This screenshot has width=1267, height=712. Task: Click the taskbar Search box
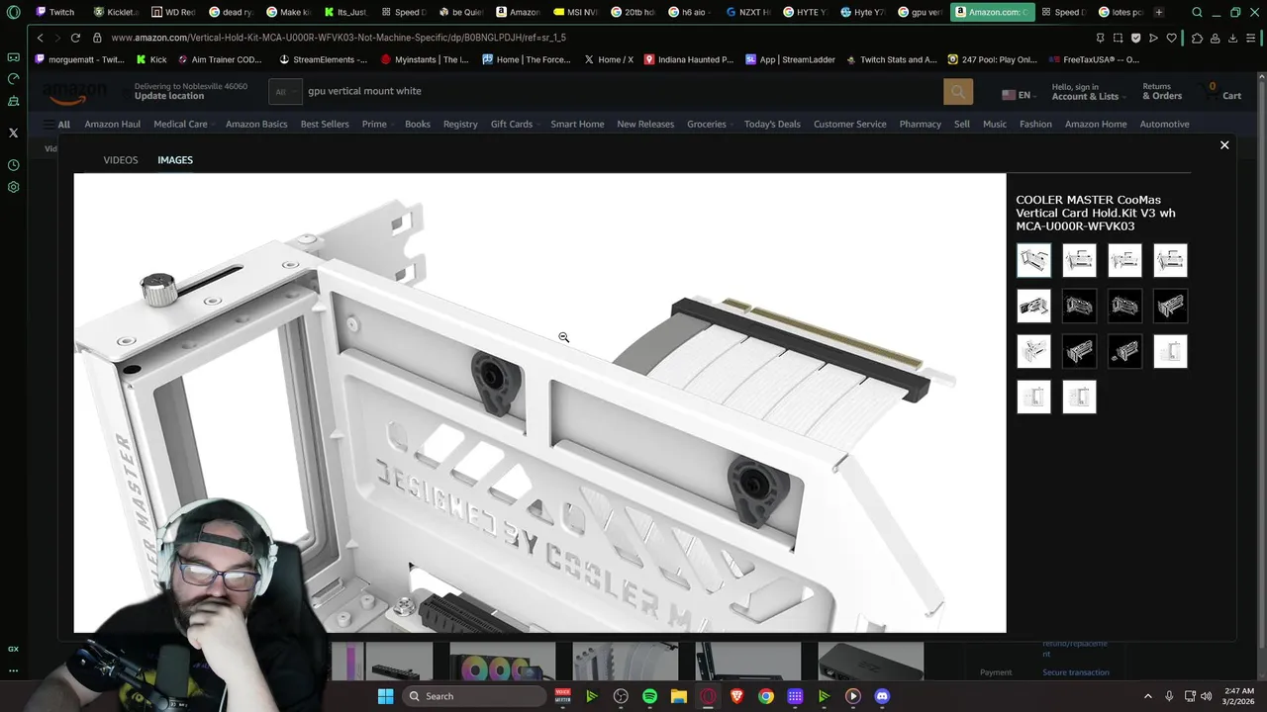tap(475, 696)
